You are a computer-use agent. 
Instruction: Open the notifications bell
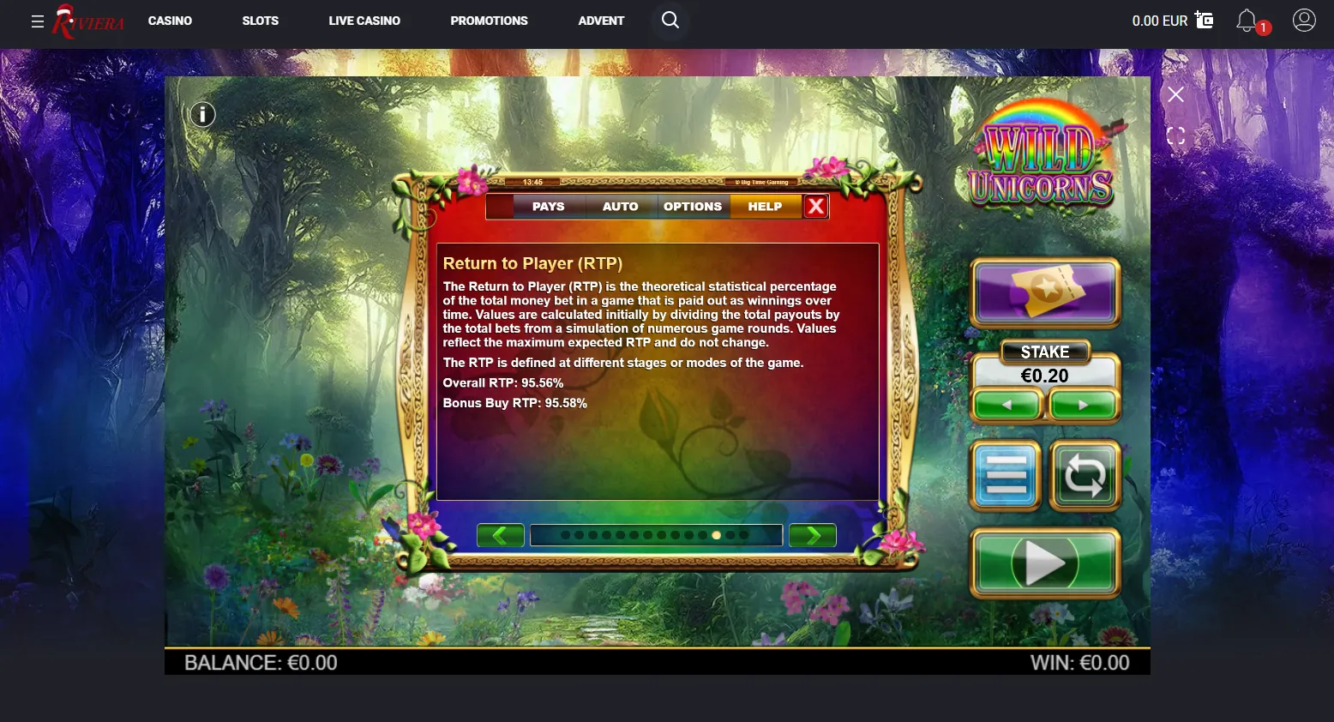1247,21
